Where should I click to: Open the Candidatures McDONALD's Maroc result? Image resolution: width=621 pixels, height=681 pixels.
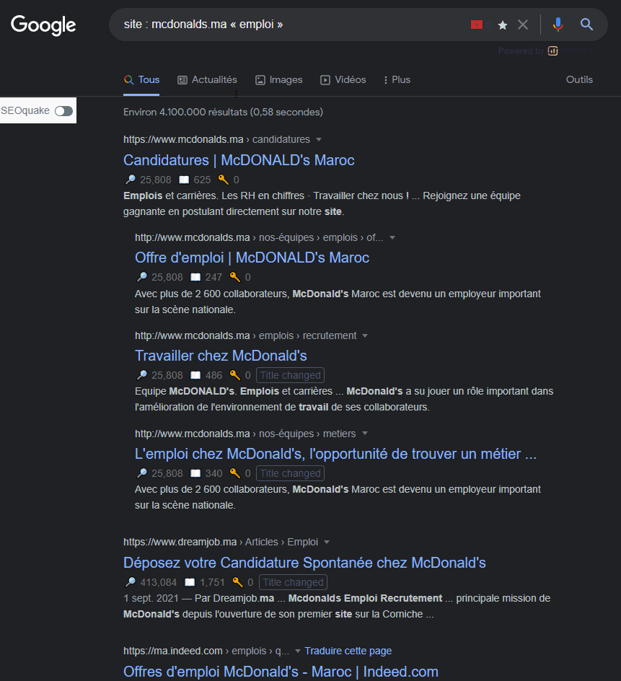(x=239, y=159)
